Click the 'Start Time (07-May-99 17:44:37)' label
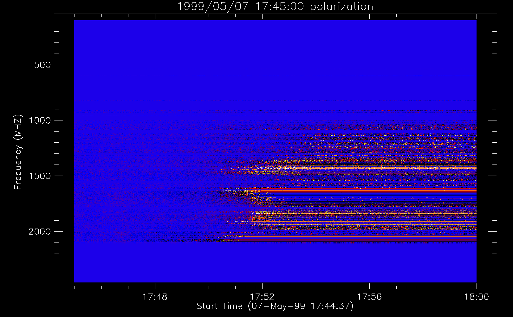Image resolution: width=513 pixels, height=317 pixels. [x=275, y=306]
